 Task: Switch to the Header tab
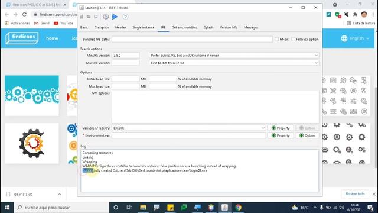point(120,28)
